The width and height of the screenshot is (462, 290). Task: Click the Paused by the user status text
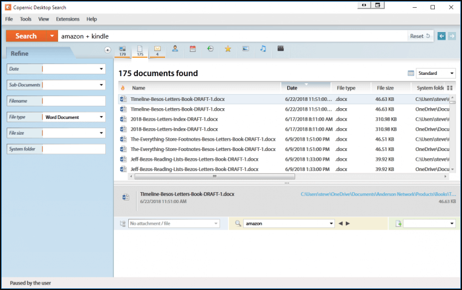(x=30, y=283)
